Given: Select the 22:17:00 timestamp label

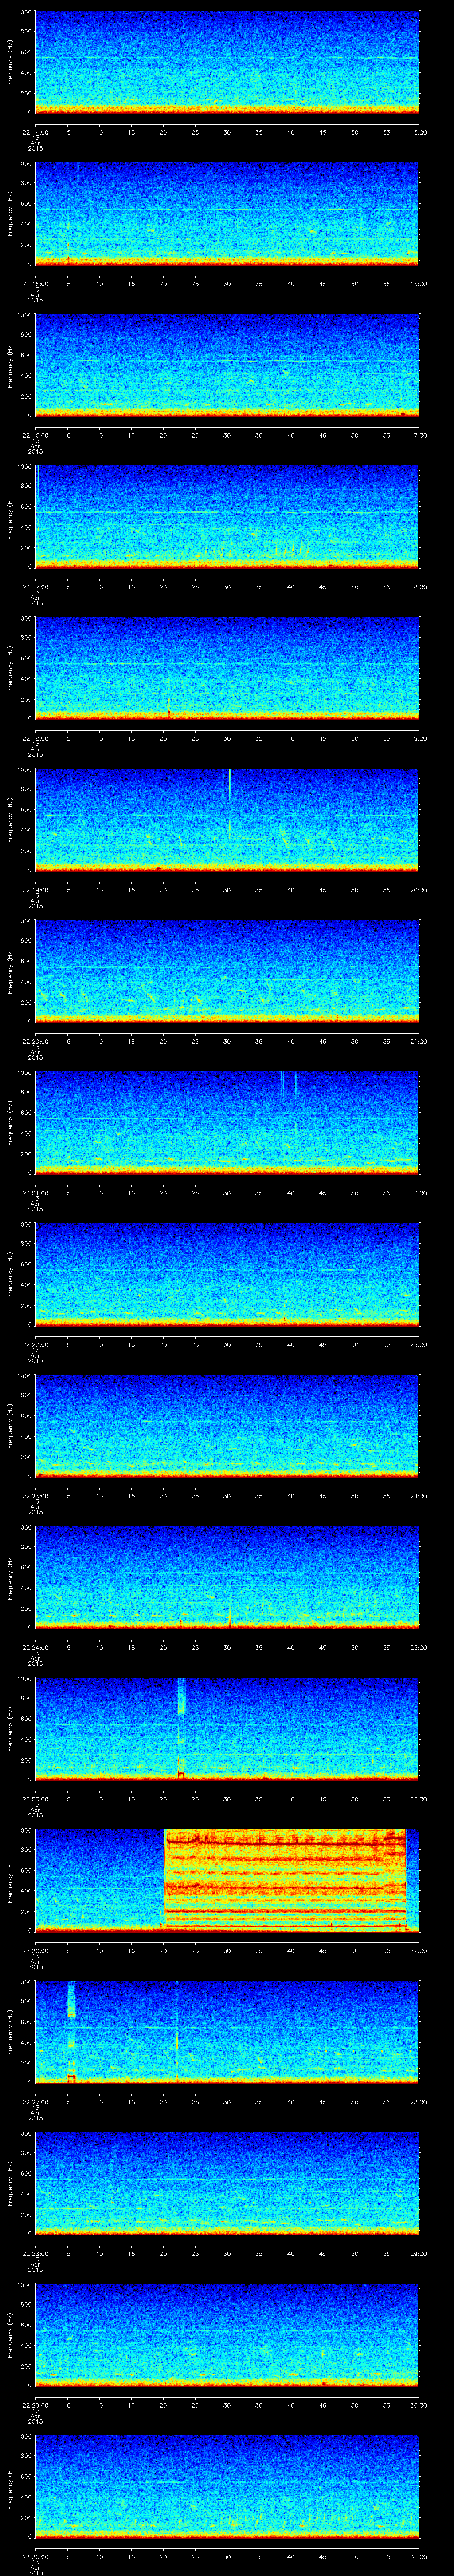Looking at the screenshot, I should tap(35, 587).
